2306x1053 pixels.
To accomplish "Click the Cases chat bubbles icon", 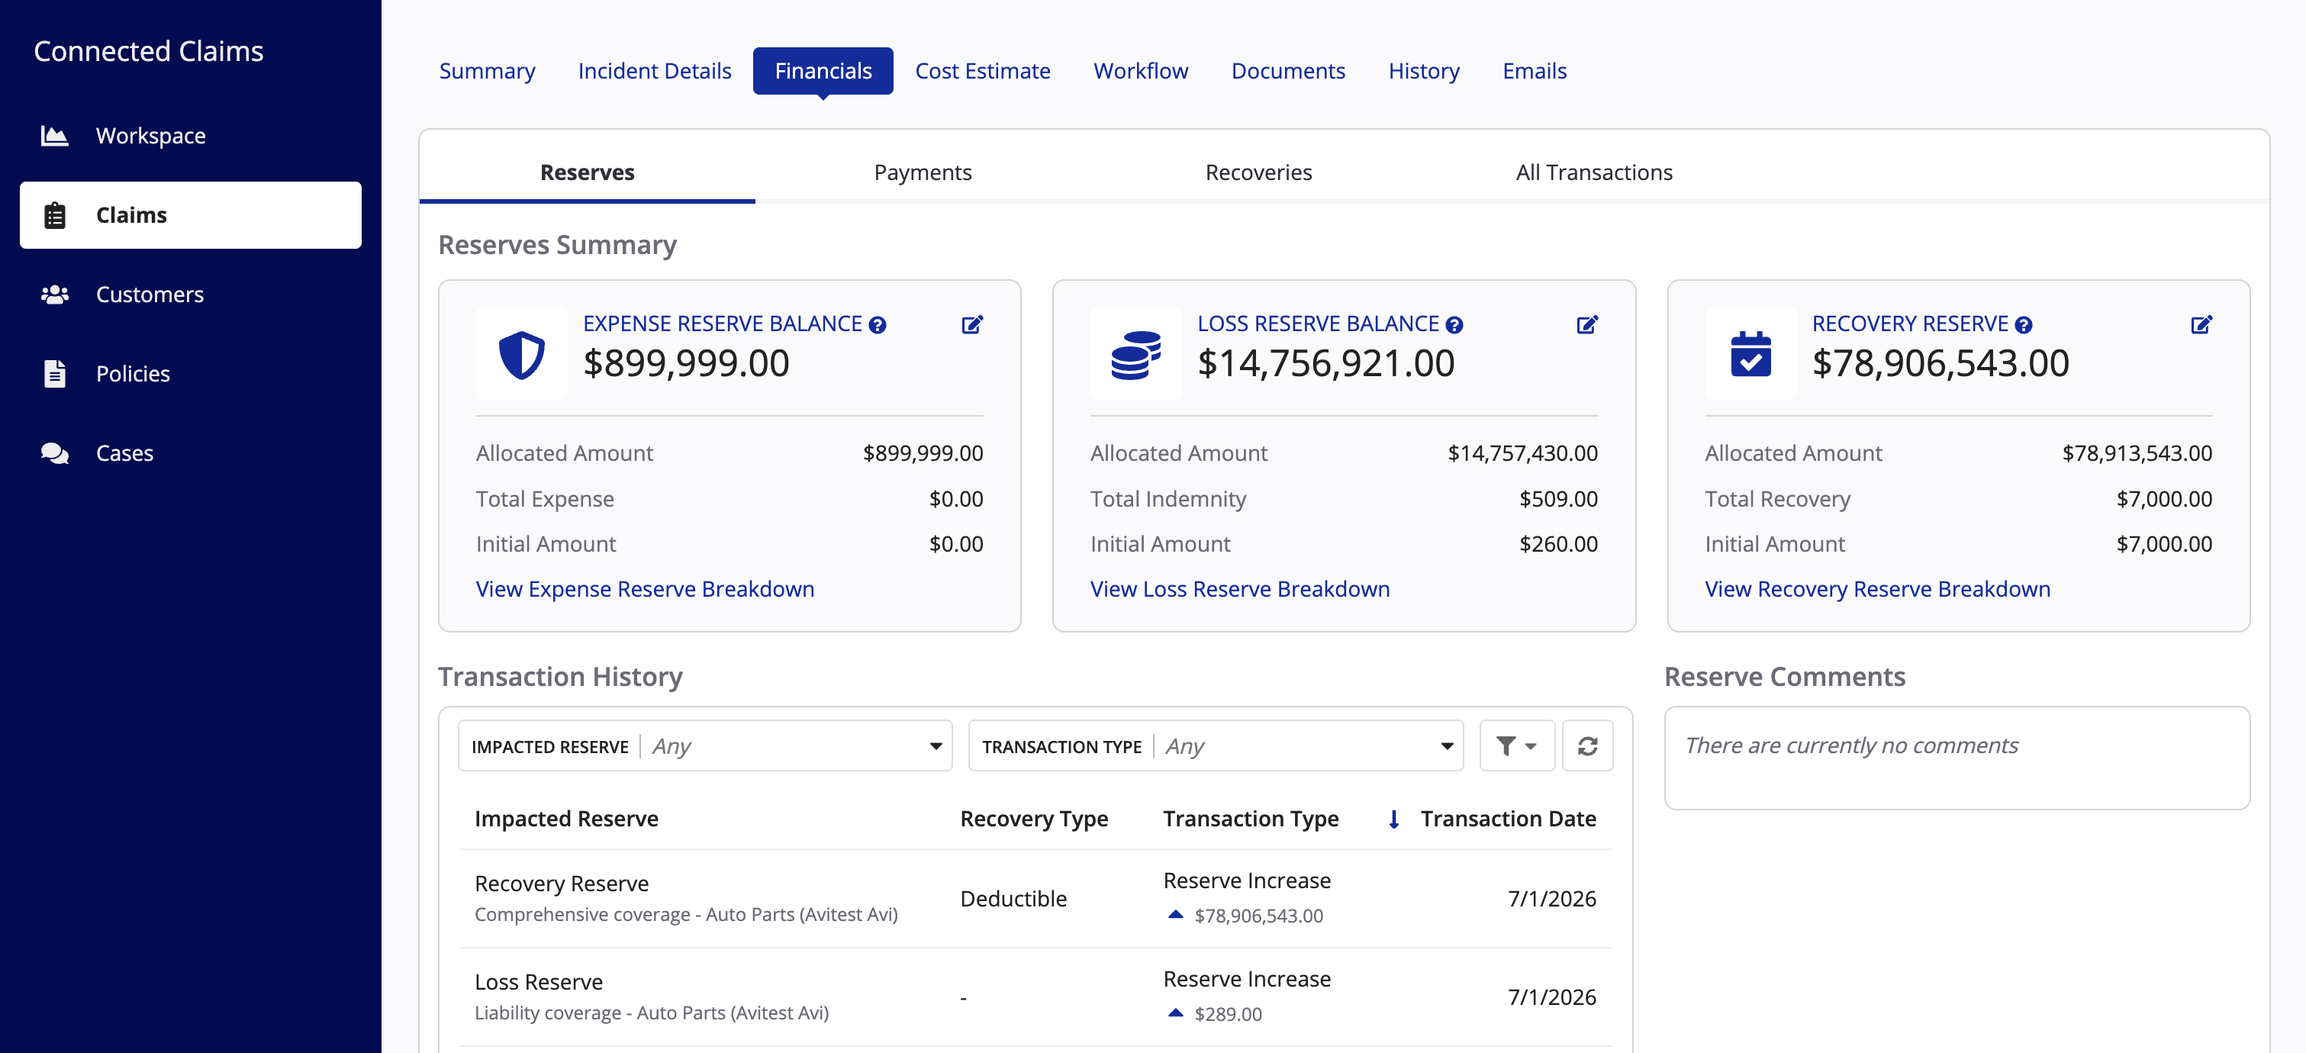I will coord(55,453).
